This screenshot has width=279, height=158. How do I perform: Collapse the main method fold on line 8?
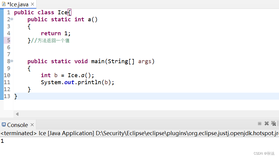coord(12,61)
